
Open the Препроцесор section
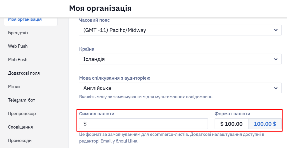(22, 114)
